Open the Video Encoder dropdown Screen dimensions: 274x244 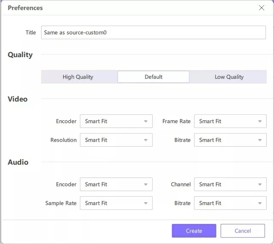[x=116, y=121]
